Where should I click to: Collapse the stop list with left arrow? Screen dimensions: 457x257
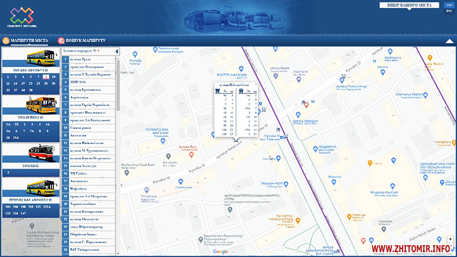(117, 51)
